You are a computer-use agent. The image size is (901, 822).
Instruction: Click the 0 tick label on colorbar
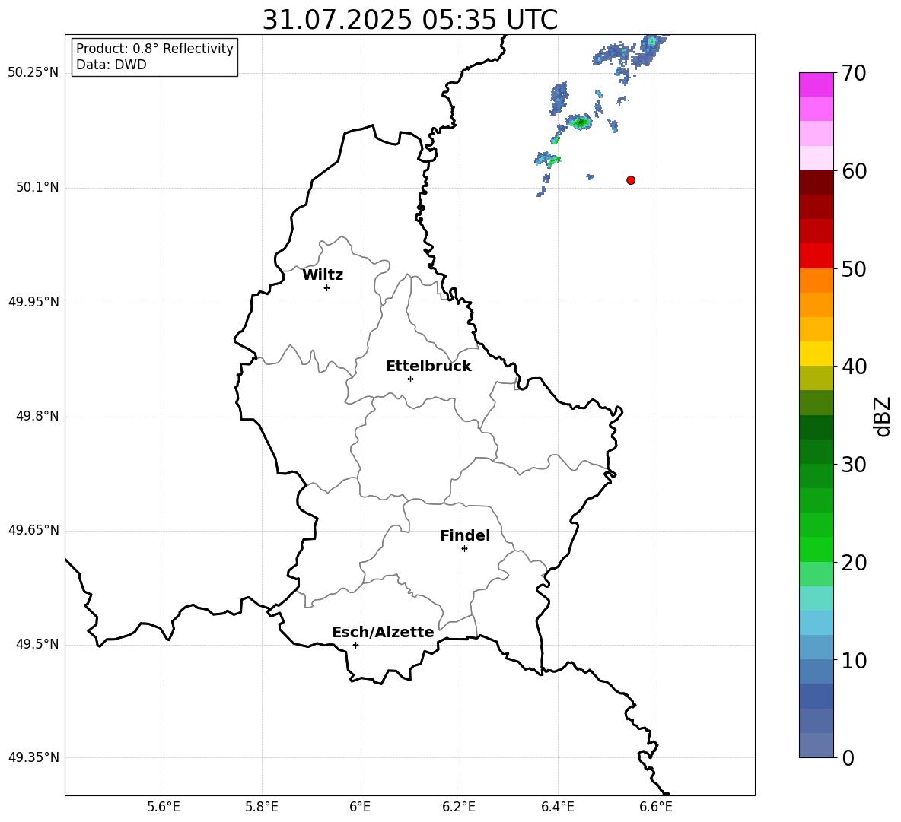click(x=848, y=758)
